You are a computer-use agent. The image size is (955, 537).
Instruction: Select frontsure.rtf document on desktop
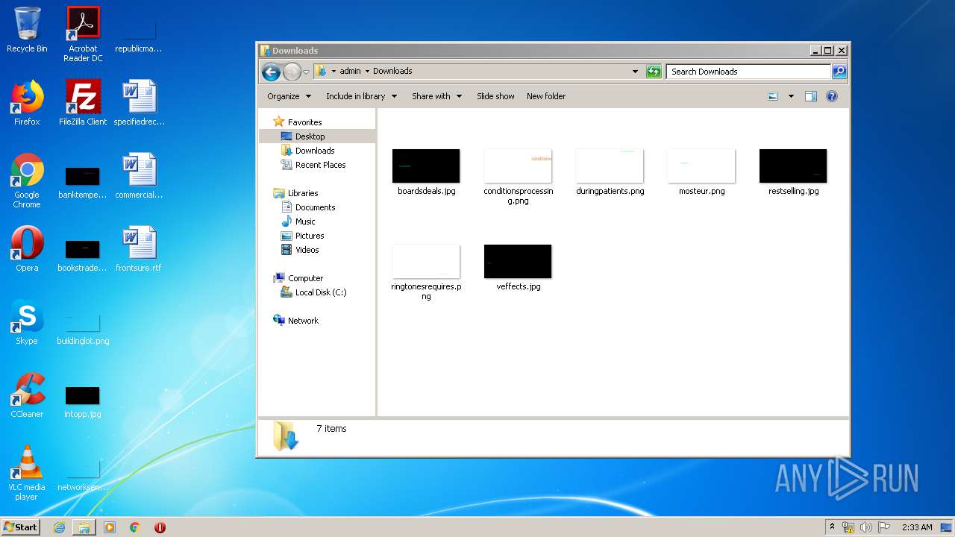(x=139, y=249)
